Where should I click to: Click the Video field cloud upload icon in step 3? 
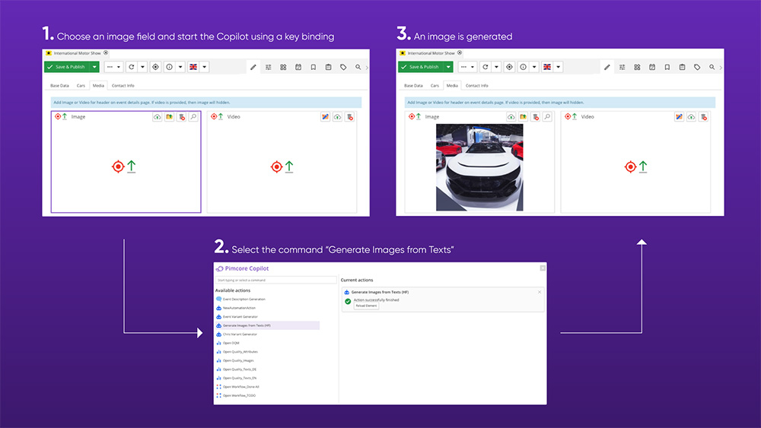coord(691,117)
